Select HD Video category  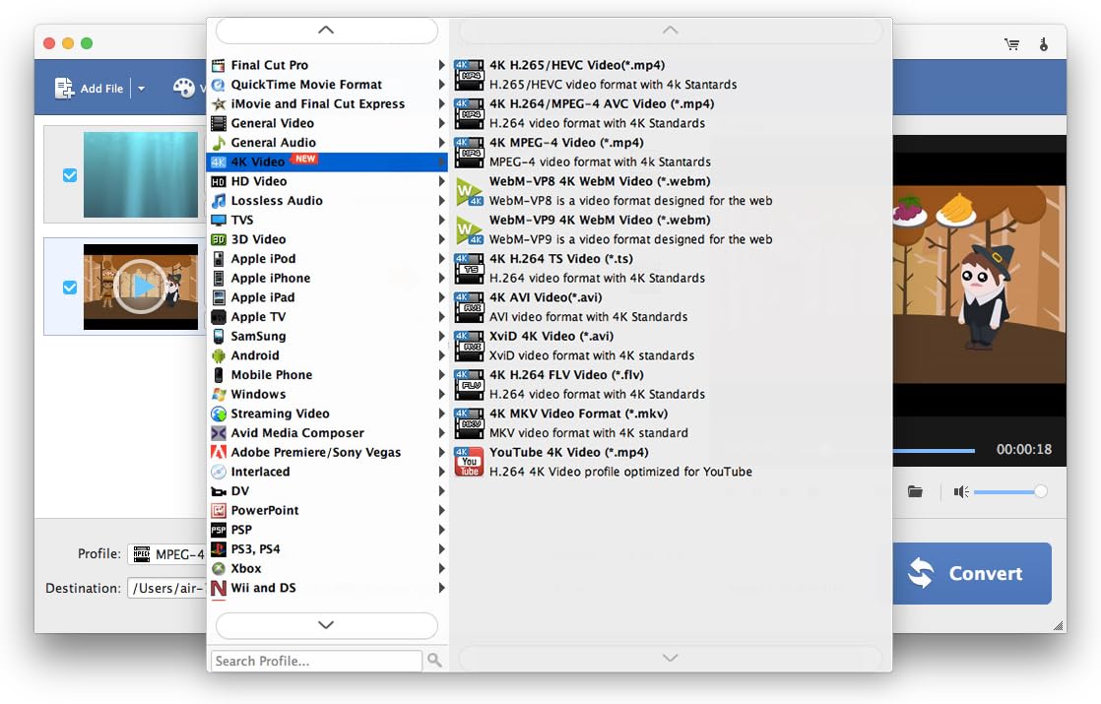(x=259, y=181)
